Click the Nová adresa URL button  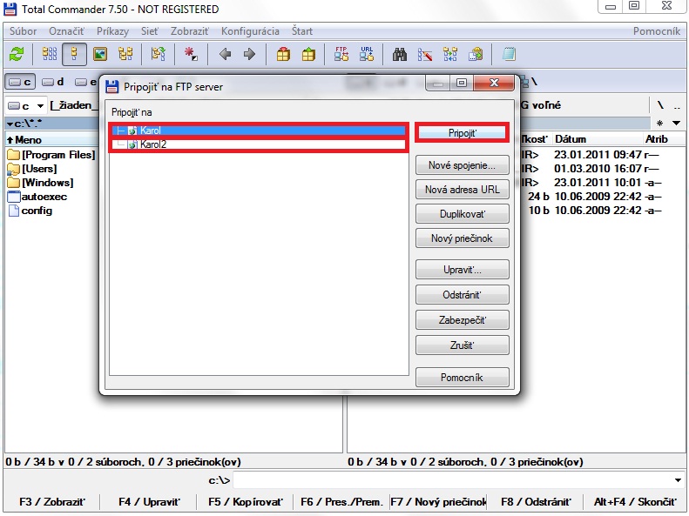[x=463, y=190]
